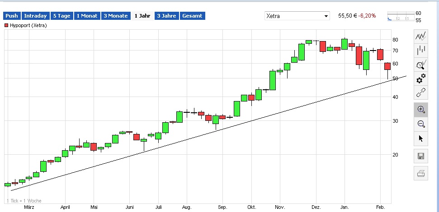Image resolution: width=439 pixels, height=212 pixels.
Task: Show the Gesamt full history range
Action: [192, 16]
